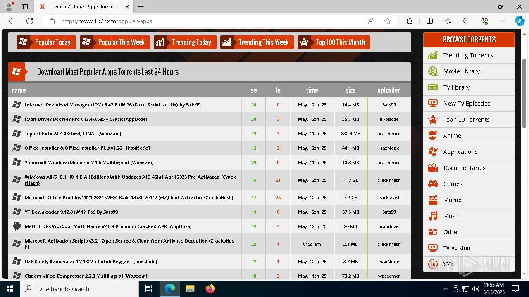Viewport: 529px width, 297px height.
Task: Click the taskbar search box
Action: (79, 289)
